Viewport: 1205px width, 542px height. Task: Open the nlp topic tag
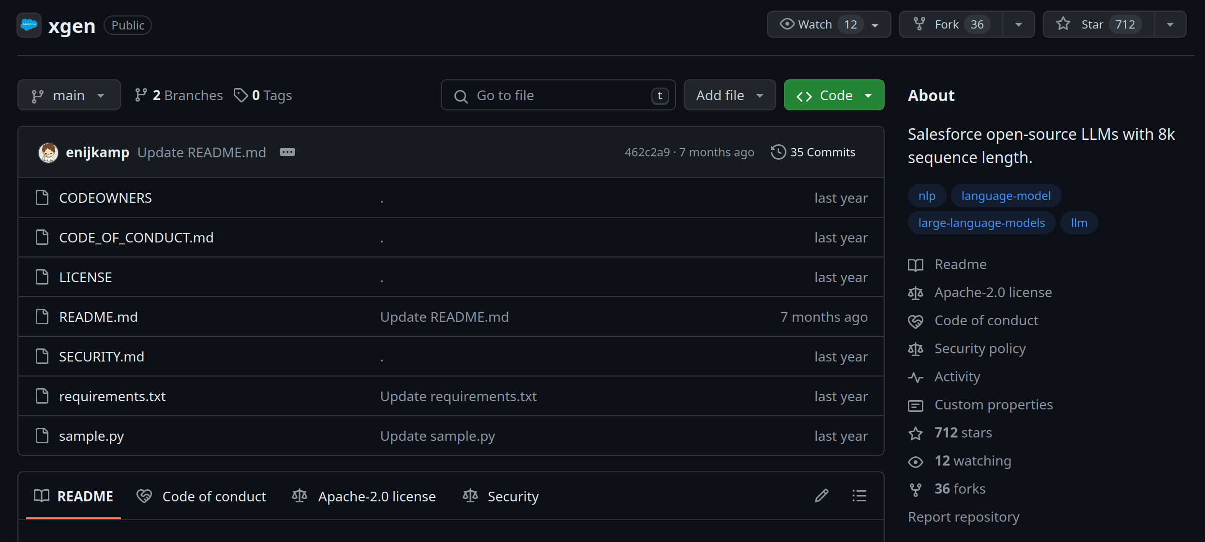pyautogui.click(x=927, y=196)
